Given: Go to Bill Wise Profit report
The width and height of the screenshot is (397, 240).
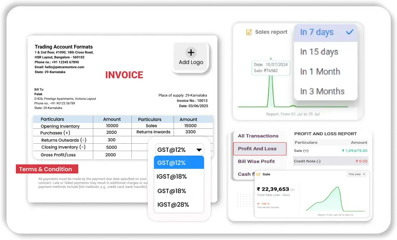Looking at the screenshot, I should (x=256, y=161).
